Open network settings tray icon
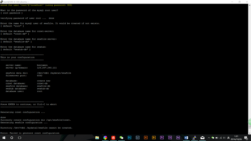 tap(220, 138)
